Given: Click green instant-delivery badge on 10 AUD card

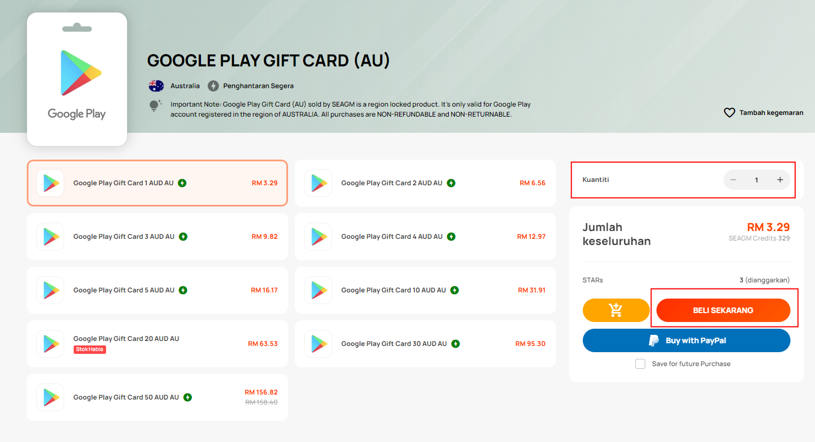Looking at the screenshot, I should (454, 290).
